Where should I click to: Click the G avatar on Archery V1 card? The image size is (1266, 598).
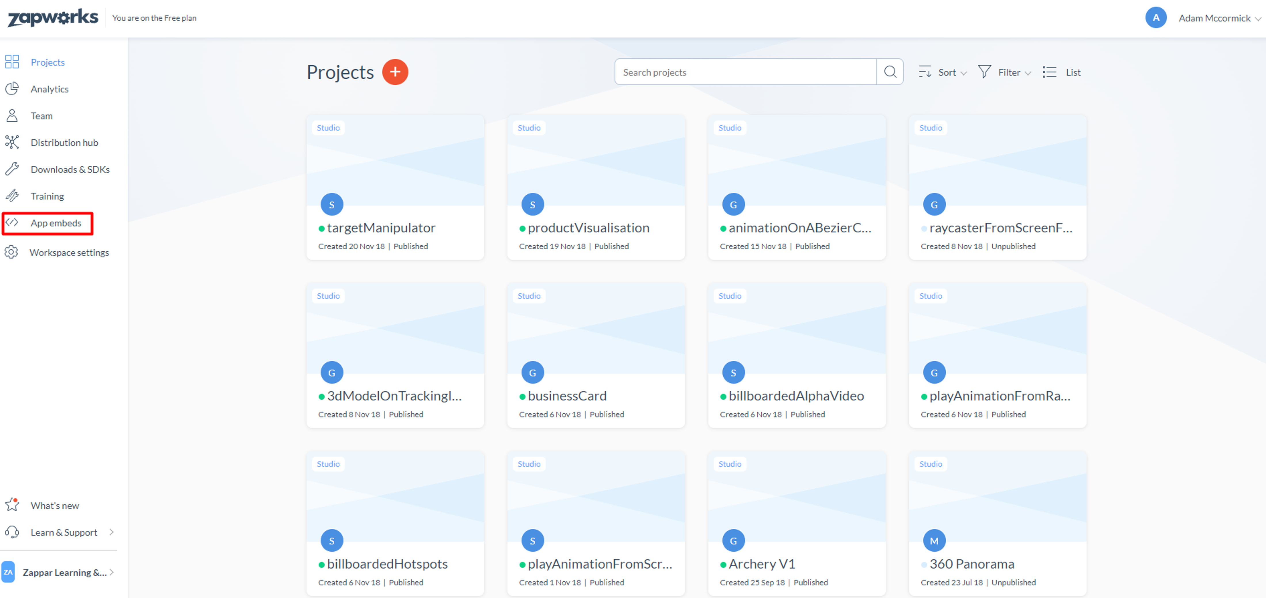pyautogui.click(x=733, y=540)
